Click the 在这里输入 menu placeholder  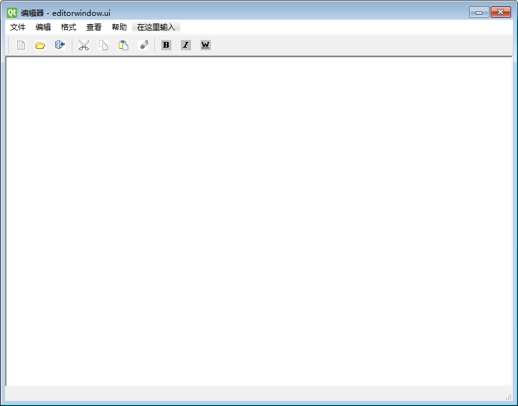point(156,27)
